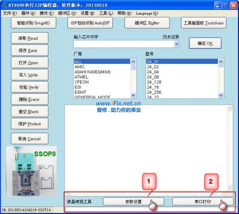Screen dimensions: 239x214
Task: Click the 参数设置 button
Action: (133, 202)
